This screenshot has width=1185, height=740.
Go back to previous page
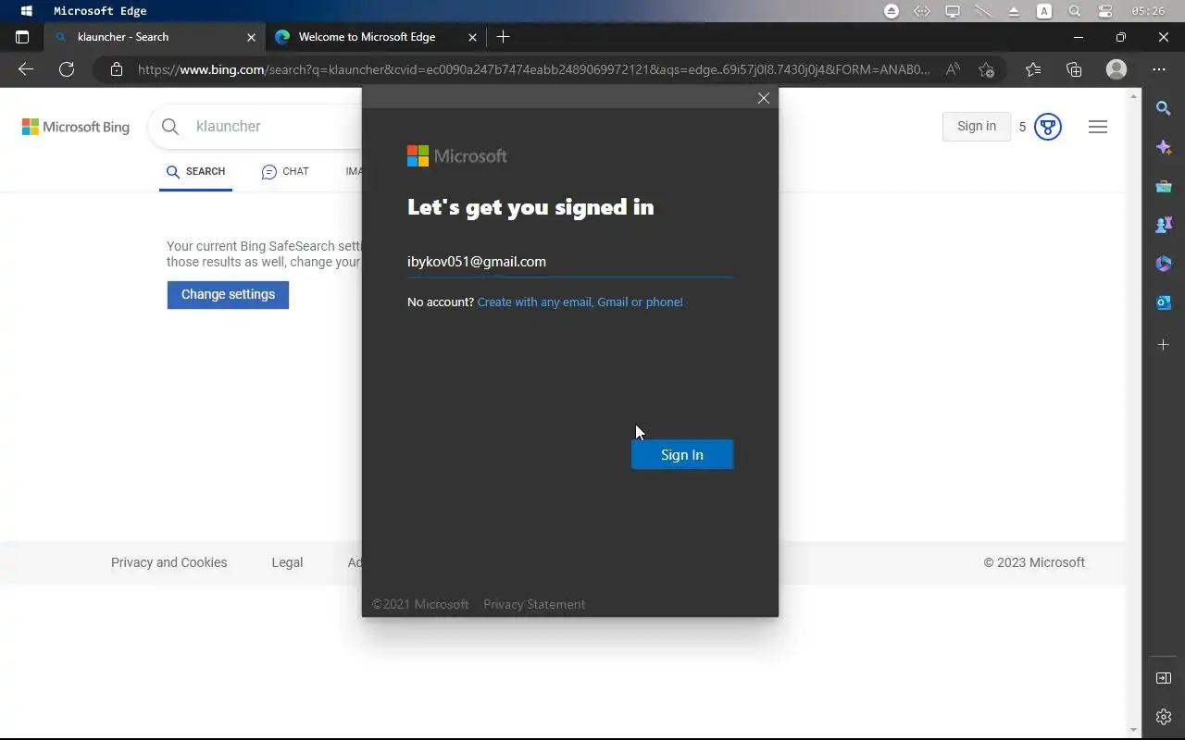point(25,69)
